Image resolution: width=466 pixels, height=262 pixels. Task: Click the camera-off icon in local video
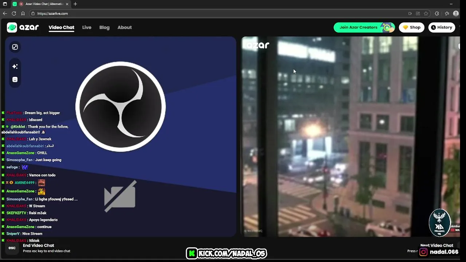click(x=120, y=196)
